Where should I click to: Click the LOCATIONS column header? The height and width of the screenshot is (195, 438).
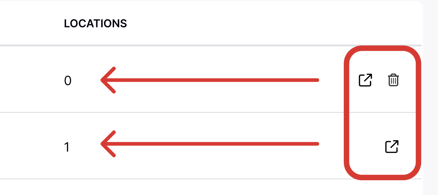click(95, 24)
